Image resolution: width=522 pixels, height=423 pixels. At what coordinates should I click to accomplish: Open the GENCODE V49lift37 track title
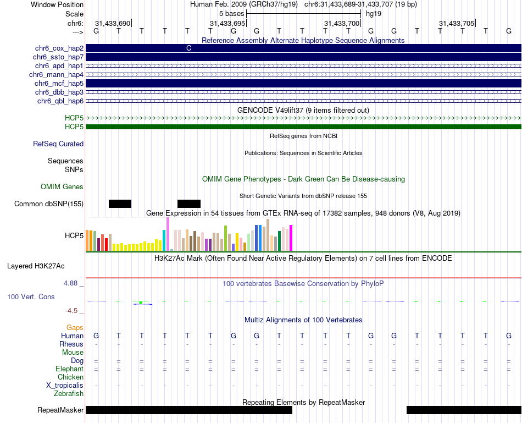pos(303,111)
